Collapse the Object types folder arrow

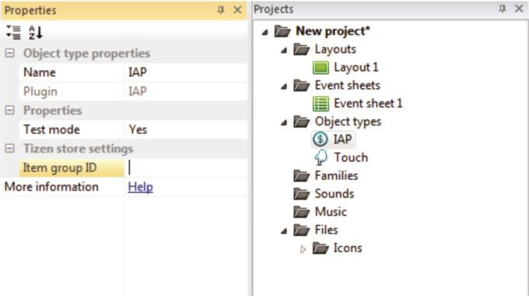[x=284, y=122]
